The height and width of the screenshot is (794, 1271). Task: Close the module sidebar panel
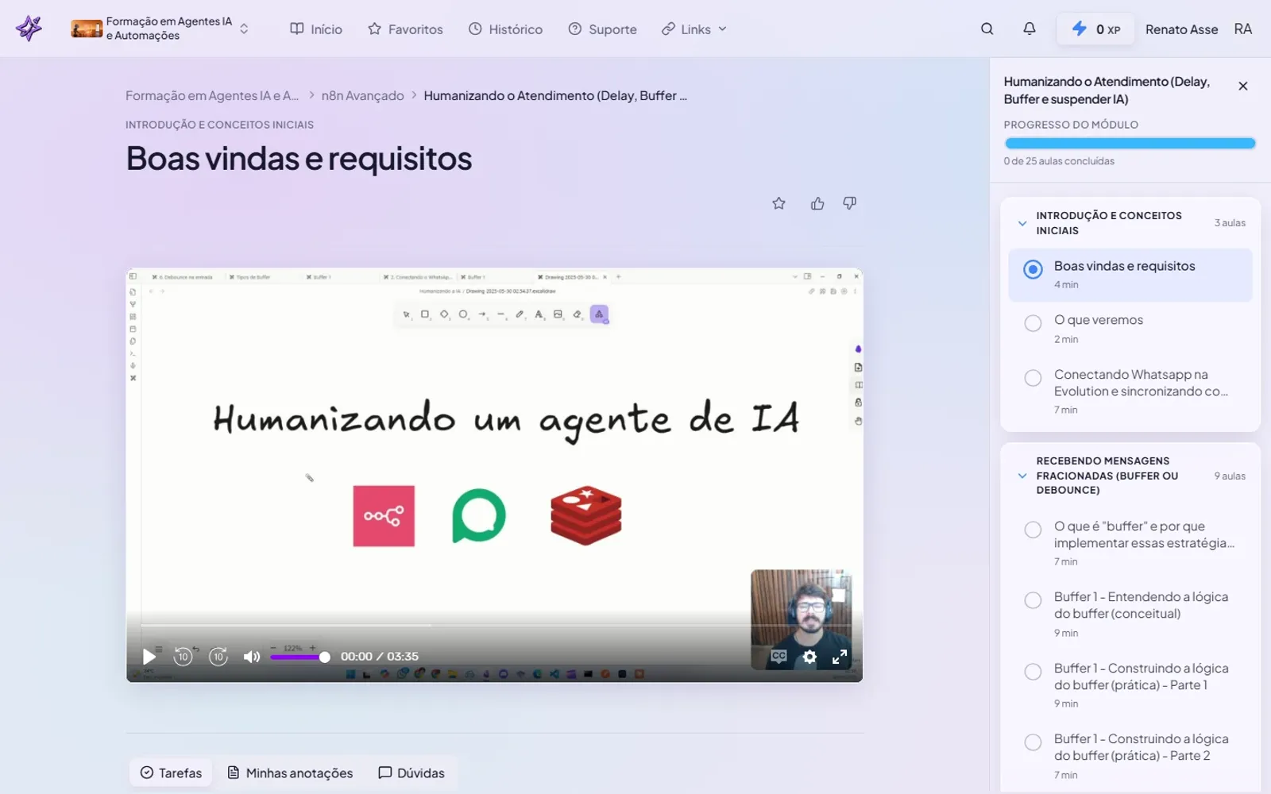[x=1243, y=86]
